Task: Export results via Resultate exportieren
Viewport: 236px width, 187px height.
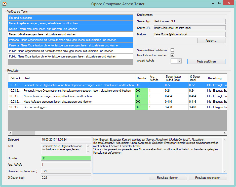Action: click(208, 178)
